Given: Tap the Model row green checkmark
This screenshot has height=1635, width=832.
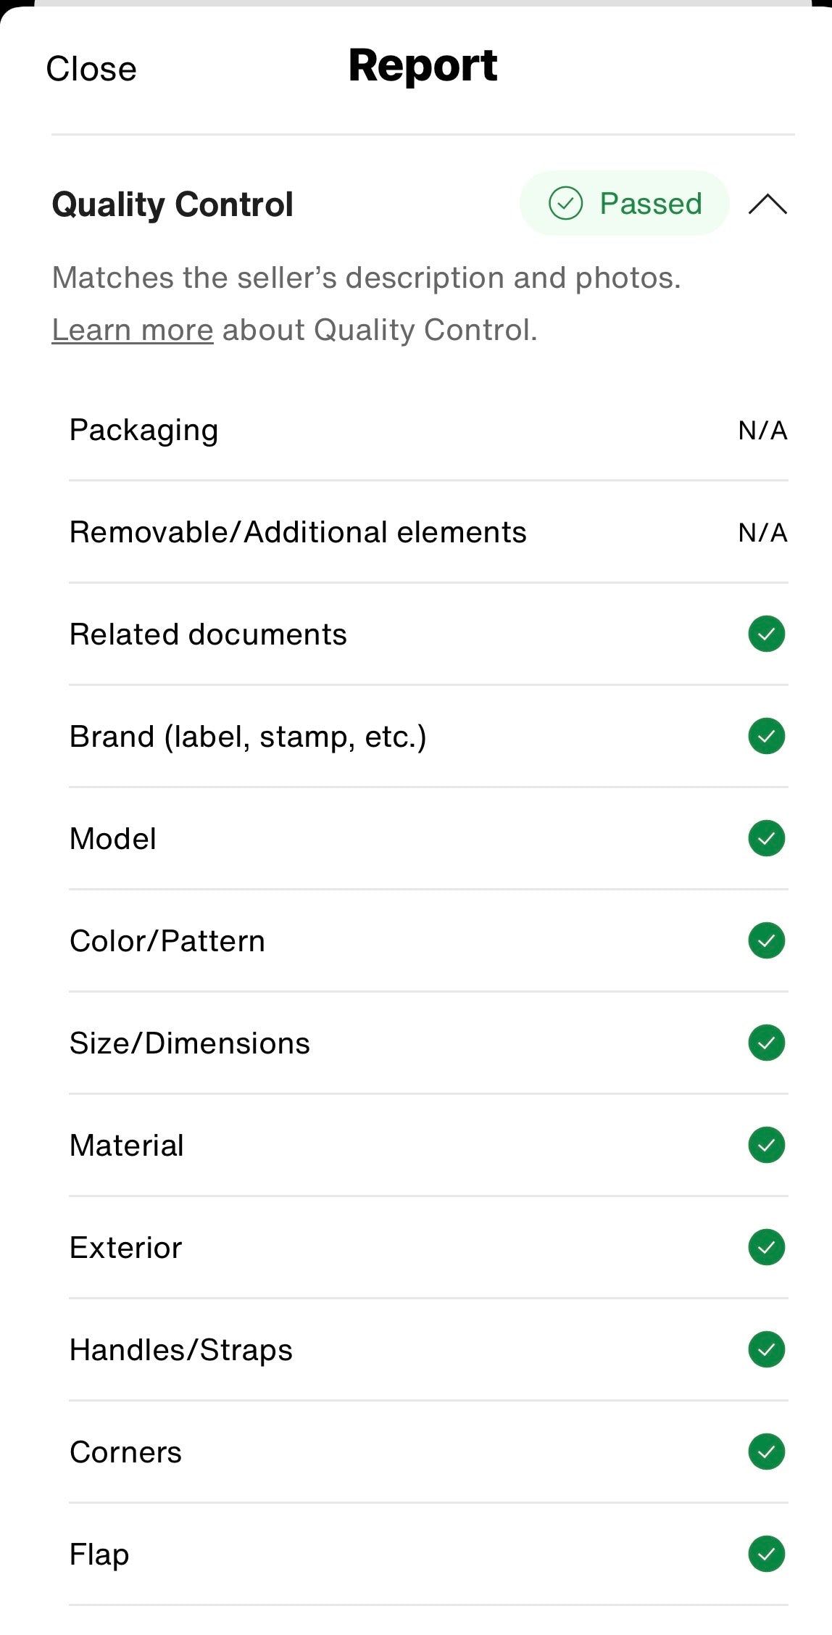Looking at the screenshot, I should [766, 838].
